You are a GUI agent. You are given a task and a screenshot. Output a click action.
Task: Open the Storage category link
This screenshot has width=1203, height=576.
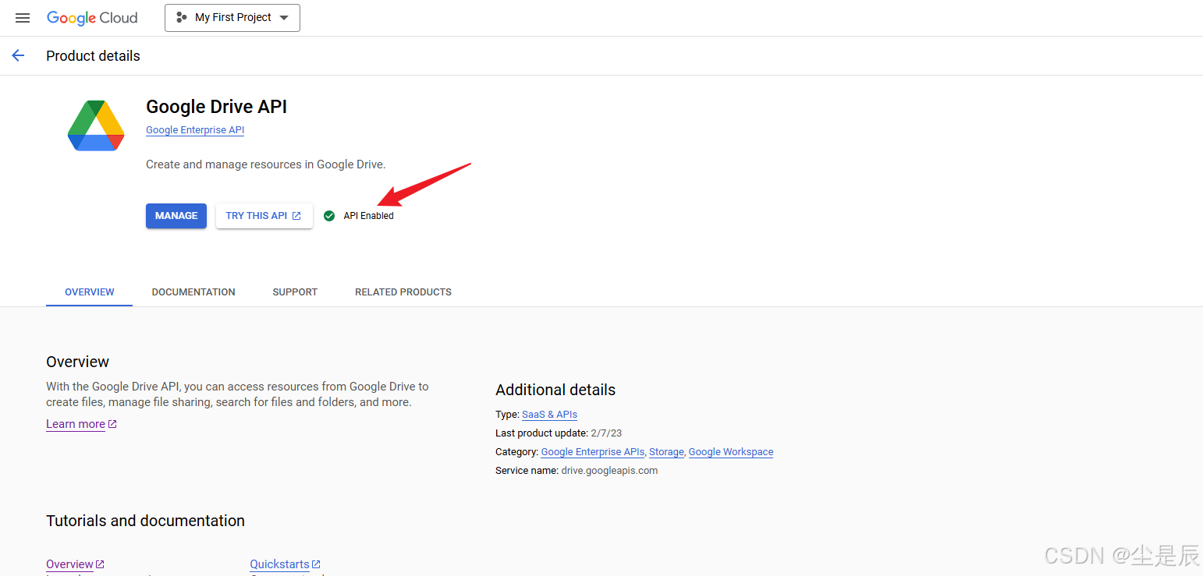666,452
